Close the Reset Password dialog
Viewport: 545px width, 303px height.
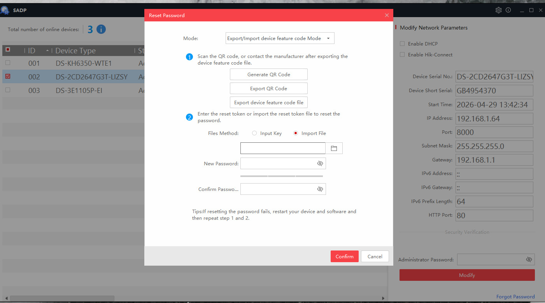[387, 15]
